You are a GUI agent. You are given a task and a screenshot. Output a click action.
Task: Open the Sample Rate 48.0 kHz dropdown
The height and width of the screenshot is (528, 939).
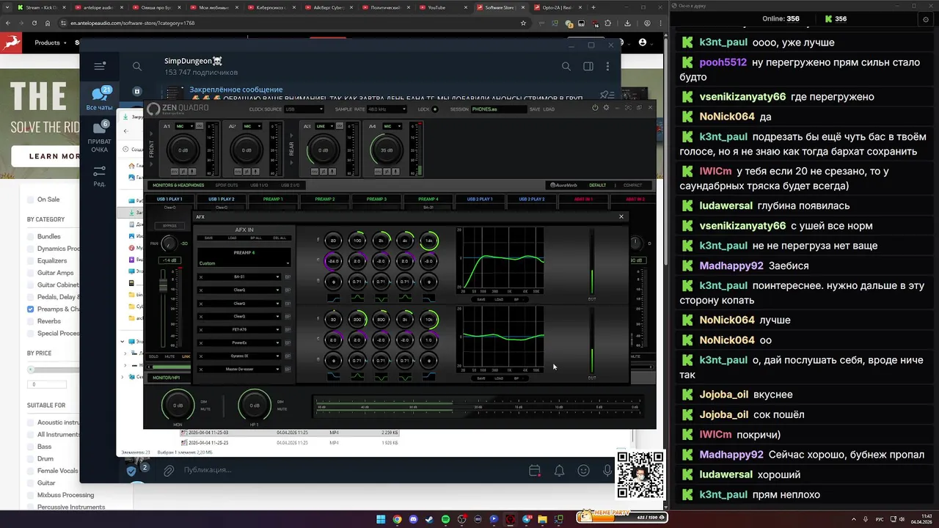tap(387, 109)
